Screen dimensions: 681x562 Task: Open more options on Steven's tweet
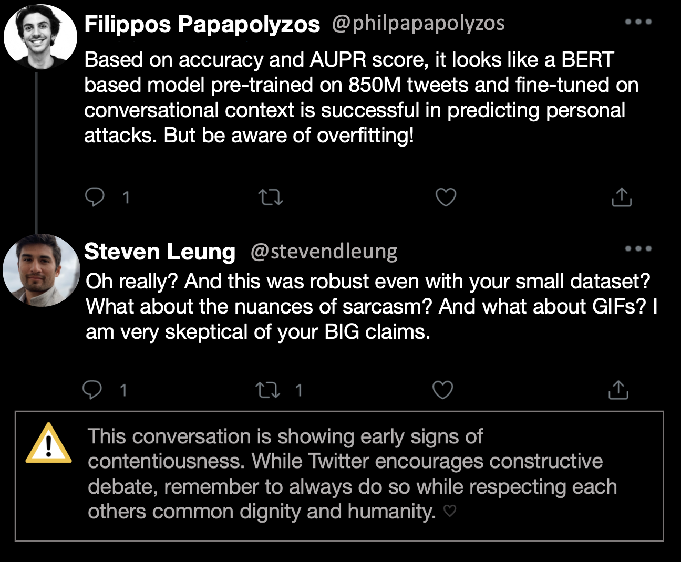coord(638,248)
